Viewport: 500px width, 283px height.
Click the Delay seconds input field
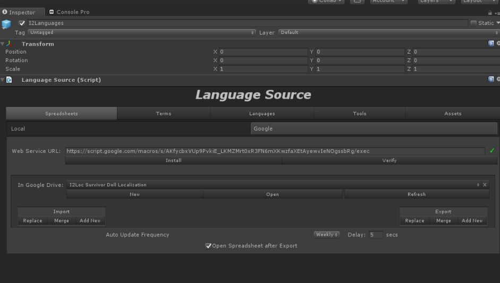[375, 235]
